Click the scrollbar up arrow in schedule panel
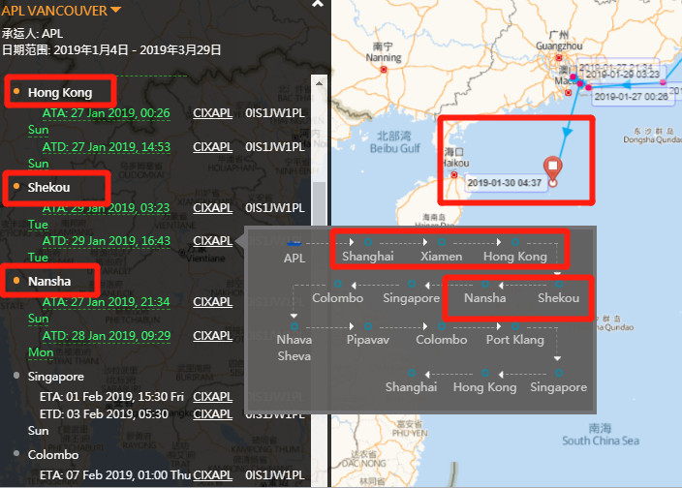Viewport: 682px width, 488px height. tap(320, 83)
